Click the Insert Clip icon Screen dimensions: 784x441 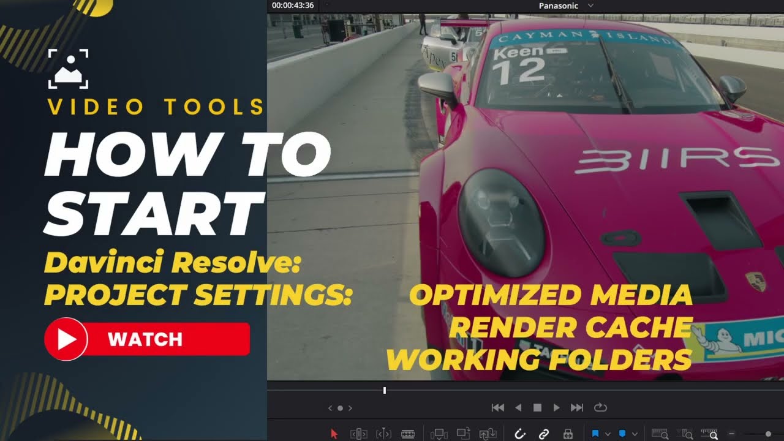439,434
